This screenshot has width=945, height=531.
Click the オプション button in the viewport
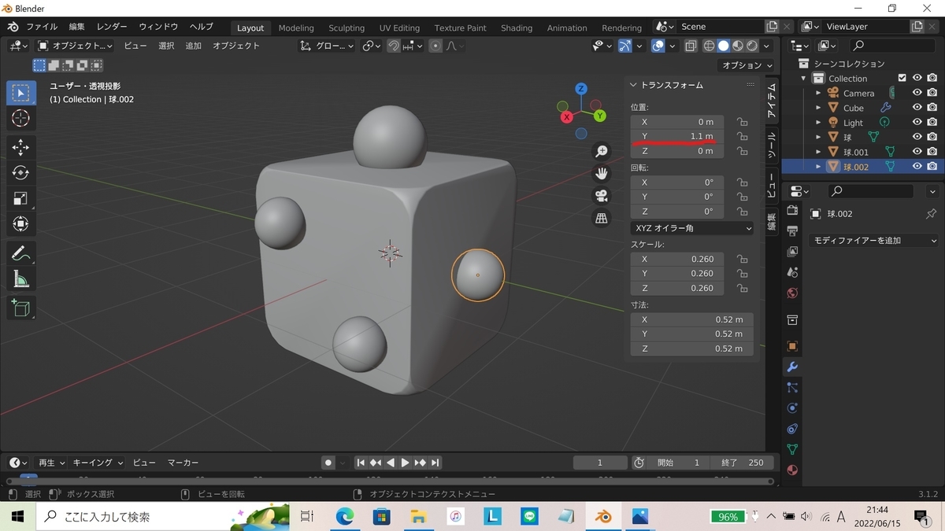(x=746, y=65)
